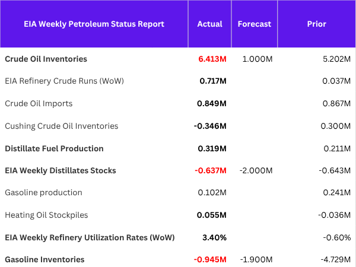
Task: Select the 'Gasoline production' row label
Action: coord(43,192)
